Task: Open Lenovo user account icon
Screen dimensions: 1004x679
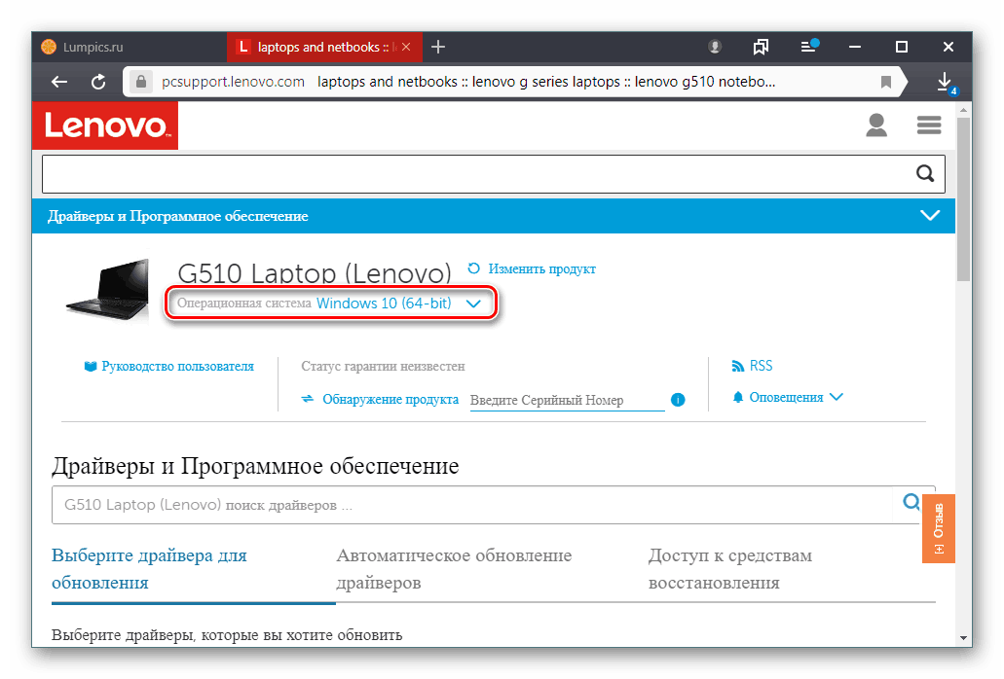Action: point(875,125)
